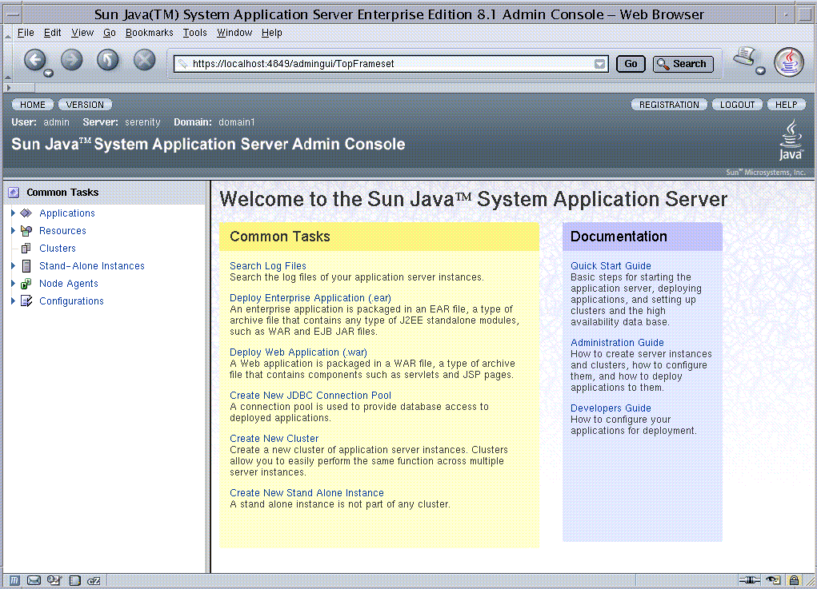
Task: Open the Tools menu
Action: tap(194, 33)
